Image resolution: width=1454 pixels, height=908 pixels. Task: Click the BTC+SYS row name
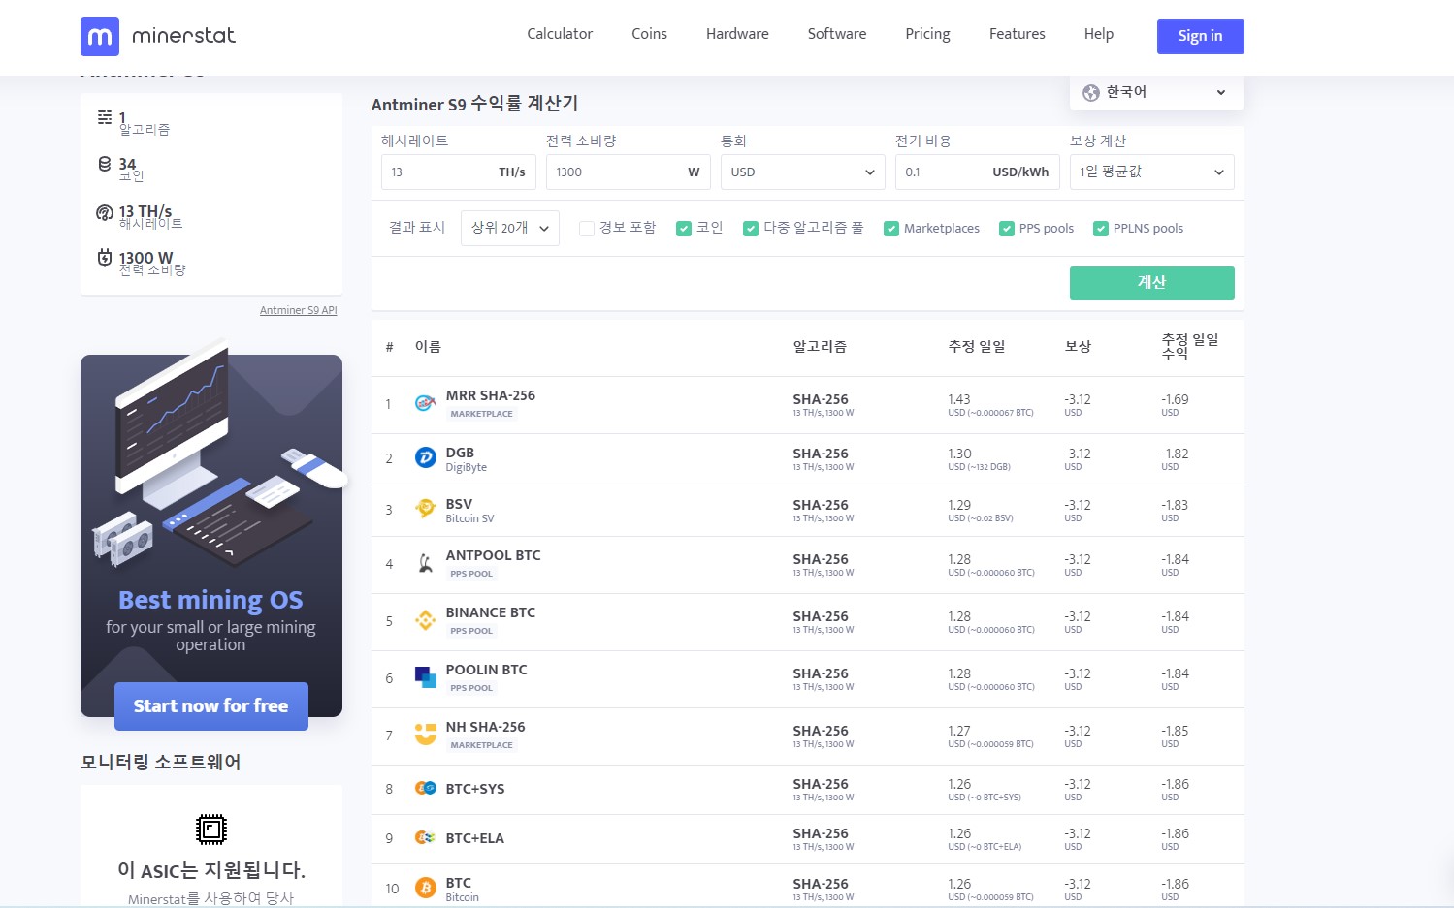coord(475,789)
